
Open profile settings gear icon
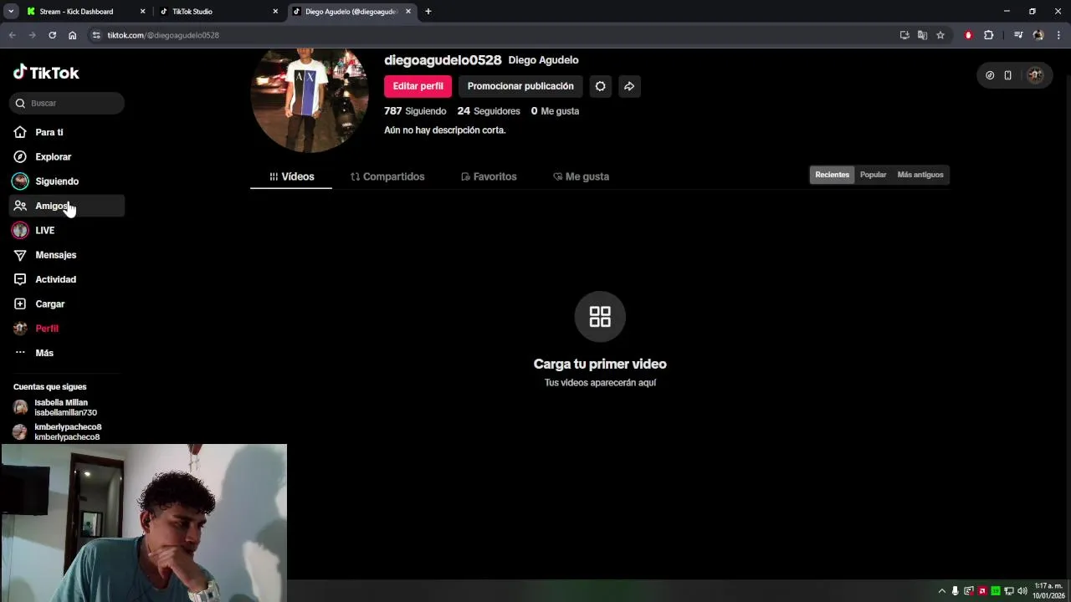600,86
